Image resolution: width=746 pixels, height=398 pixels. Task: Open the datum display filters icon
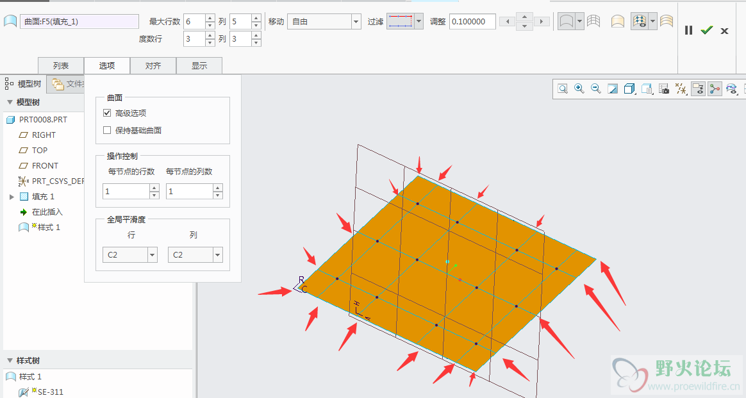681,89
